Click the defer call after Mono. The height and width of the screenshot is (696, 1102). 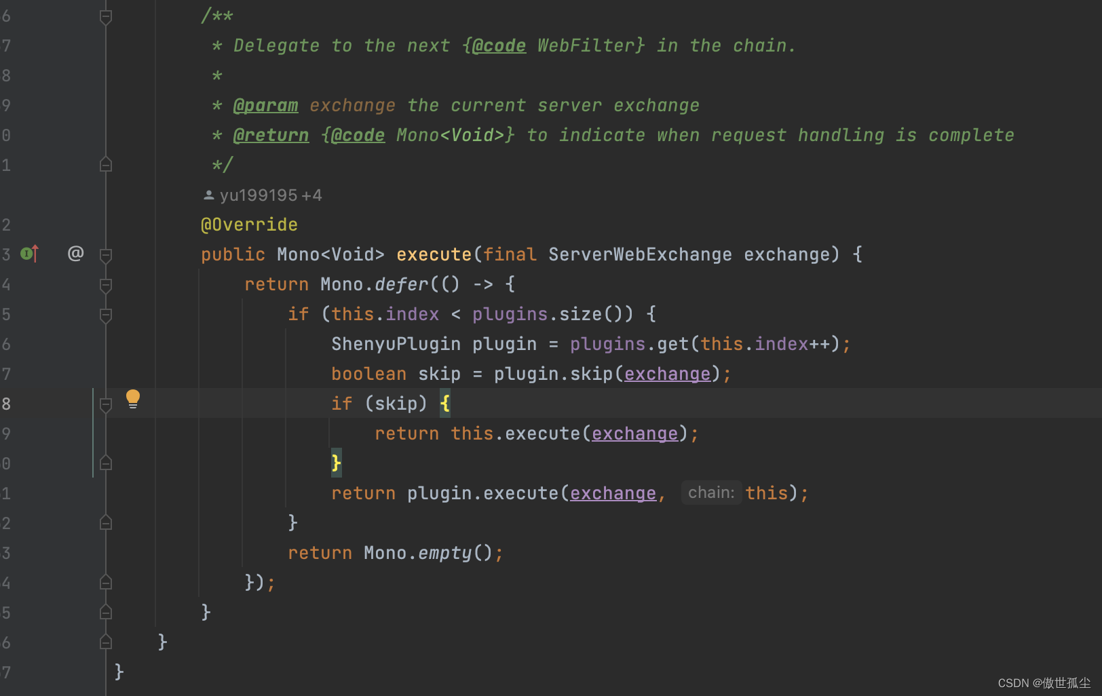coord(401,284)
